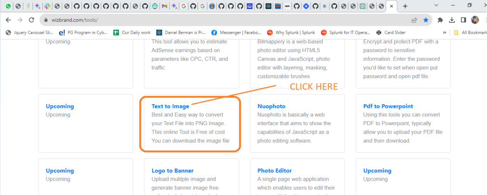Open the All Bookmarks folder
The width and height of the screenshot is (487, 195).
coord(470,33)
